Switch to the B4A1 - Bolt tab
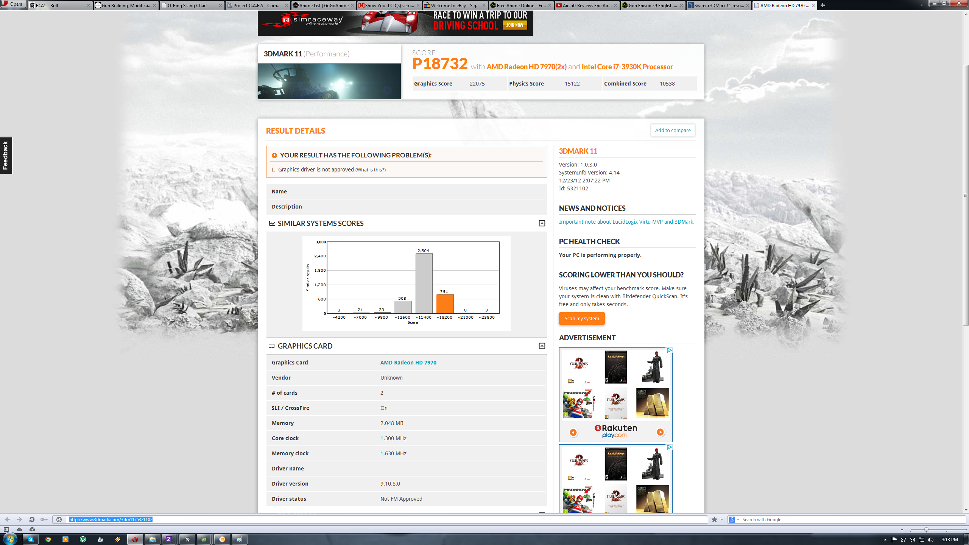 [60, 5]
